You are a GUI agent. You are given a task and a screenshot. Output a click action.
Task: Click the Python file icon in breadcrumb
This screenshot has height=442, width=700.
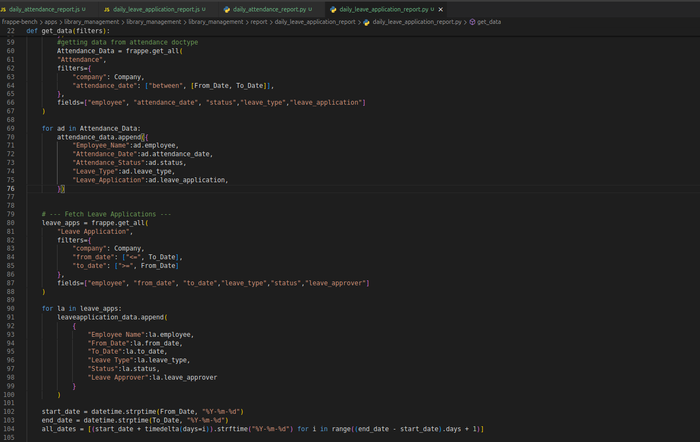(x=367, y=22)
